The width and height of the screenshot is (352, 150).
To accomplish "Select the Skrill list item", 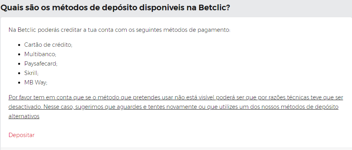I will [x=32, y=73].
